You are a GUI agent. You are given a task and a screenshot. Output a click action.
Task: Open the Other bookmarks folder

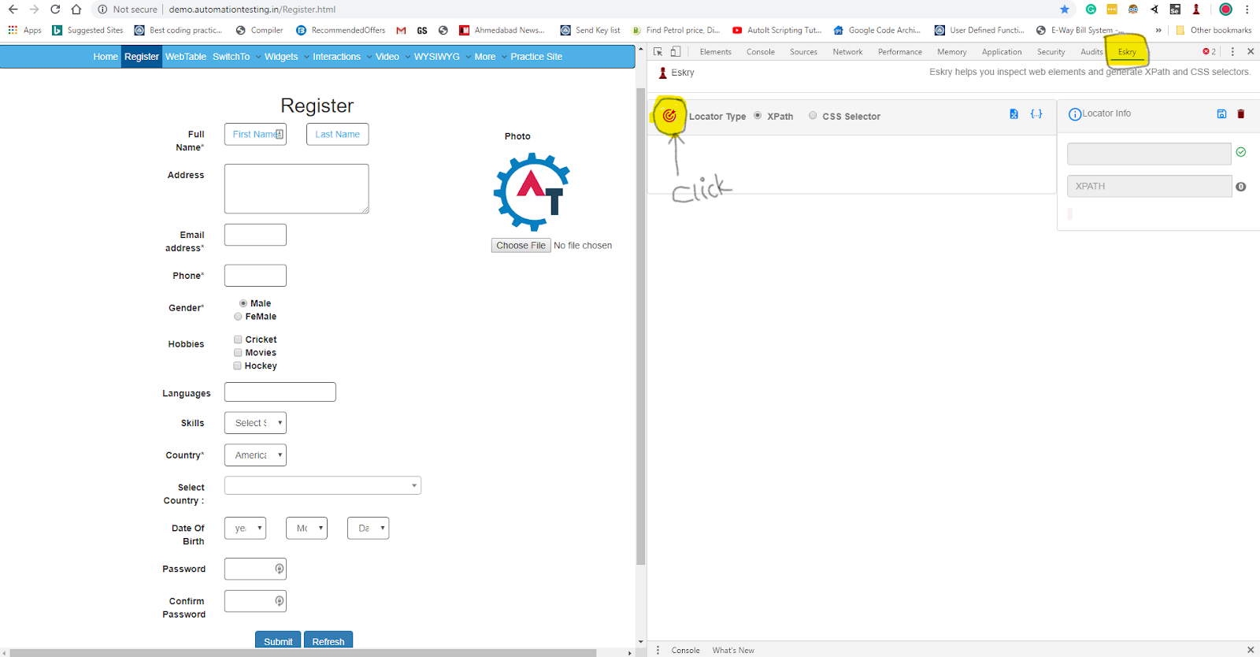(1214, 31)
